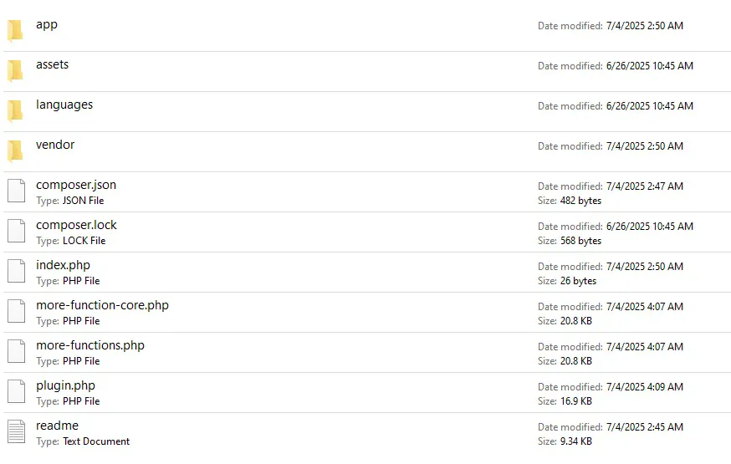Viewport: 731px width, 464px height.
Task: Select the app folder icon
Action: 15,31
